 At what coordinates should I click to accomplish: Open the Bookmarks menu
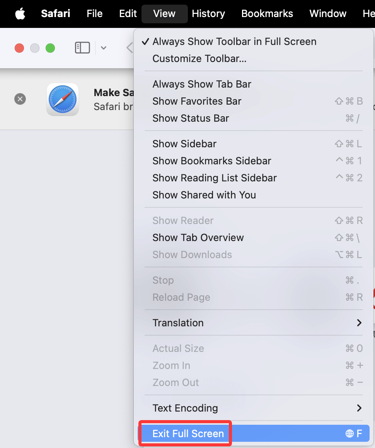click(x=267, y=14)
